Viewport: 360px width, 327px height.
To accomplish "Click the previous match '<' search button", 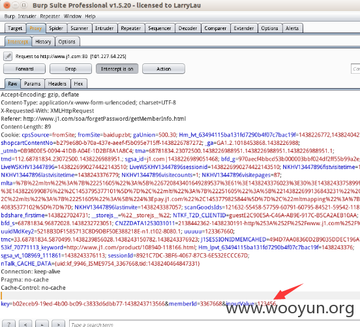I will [25, 324].
